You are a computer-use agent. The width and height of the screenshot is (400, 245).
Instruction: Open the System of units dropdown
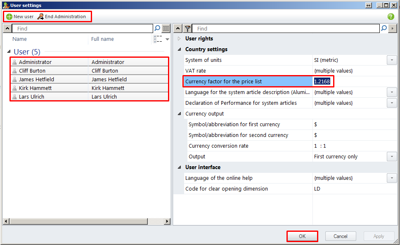(x=391, y=60)
